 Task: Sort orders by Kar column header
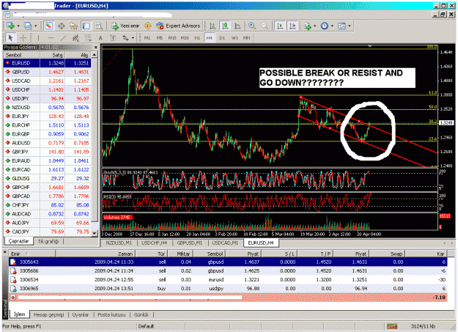426,254
